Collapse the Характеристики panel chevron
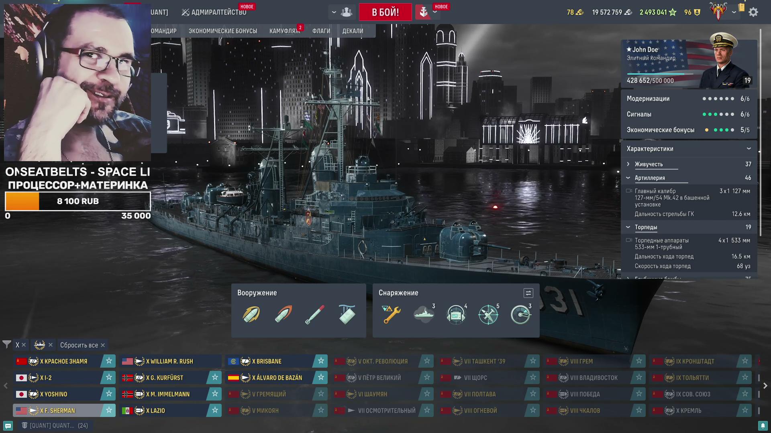Image resolution: width=771 pixels, height=433 pixels. 749,148
